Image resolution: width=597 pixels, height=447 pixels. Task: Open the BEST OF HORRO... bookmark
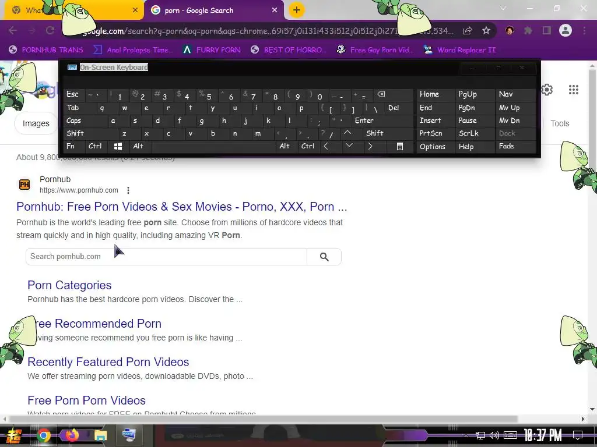289,50
